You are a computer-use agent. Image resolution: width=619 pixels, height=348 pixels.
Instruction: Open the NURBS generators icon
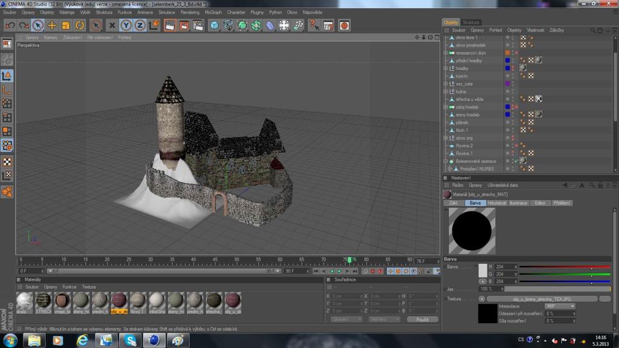click(242, 25)
